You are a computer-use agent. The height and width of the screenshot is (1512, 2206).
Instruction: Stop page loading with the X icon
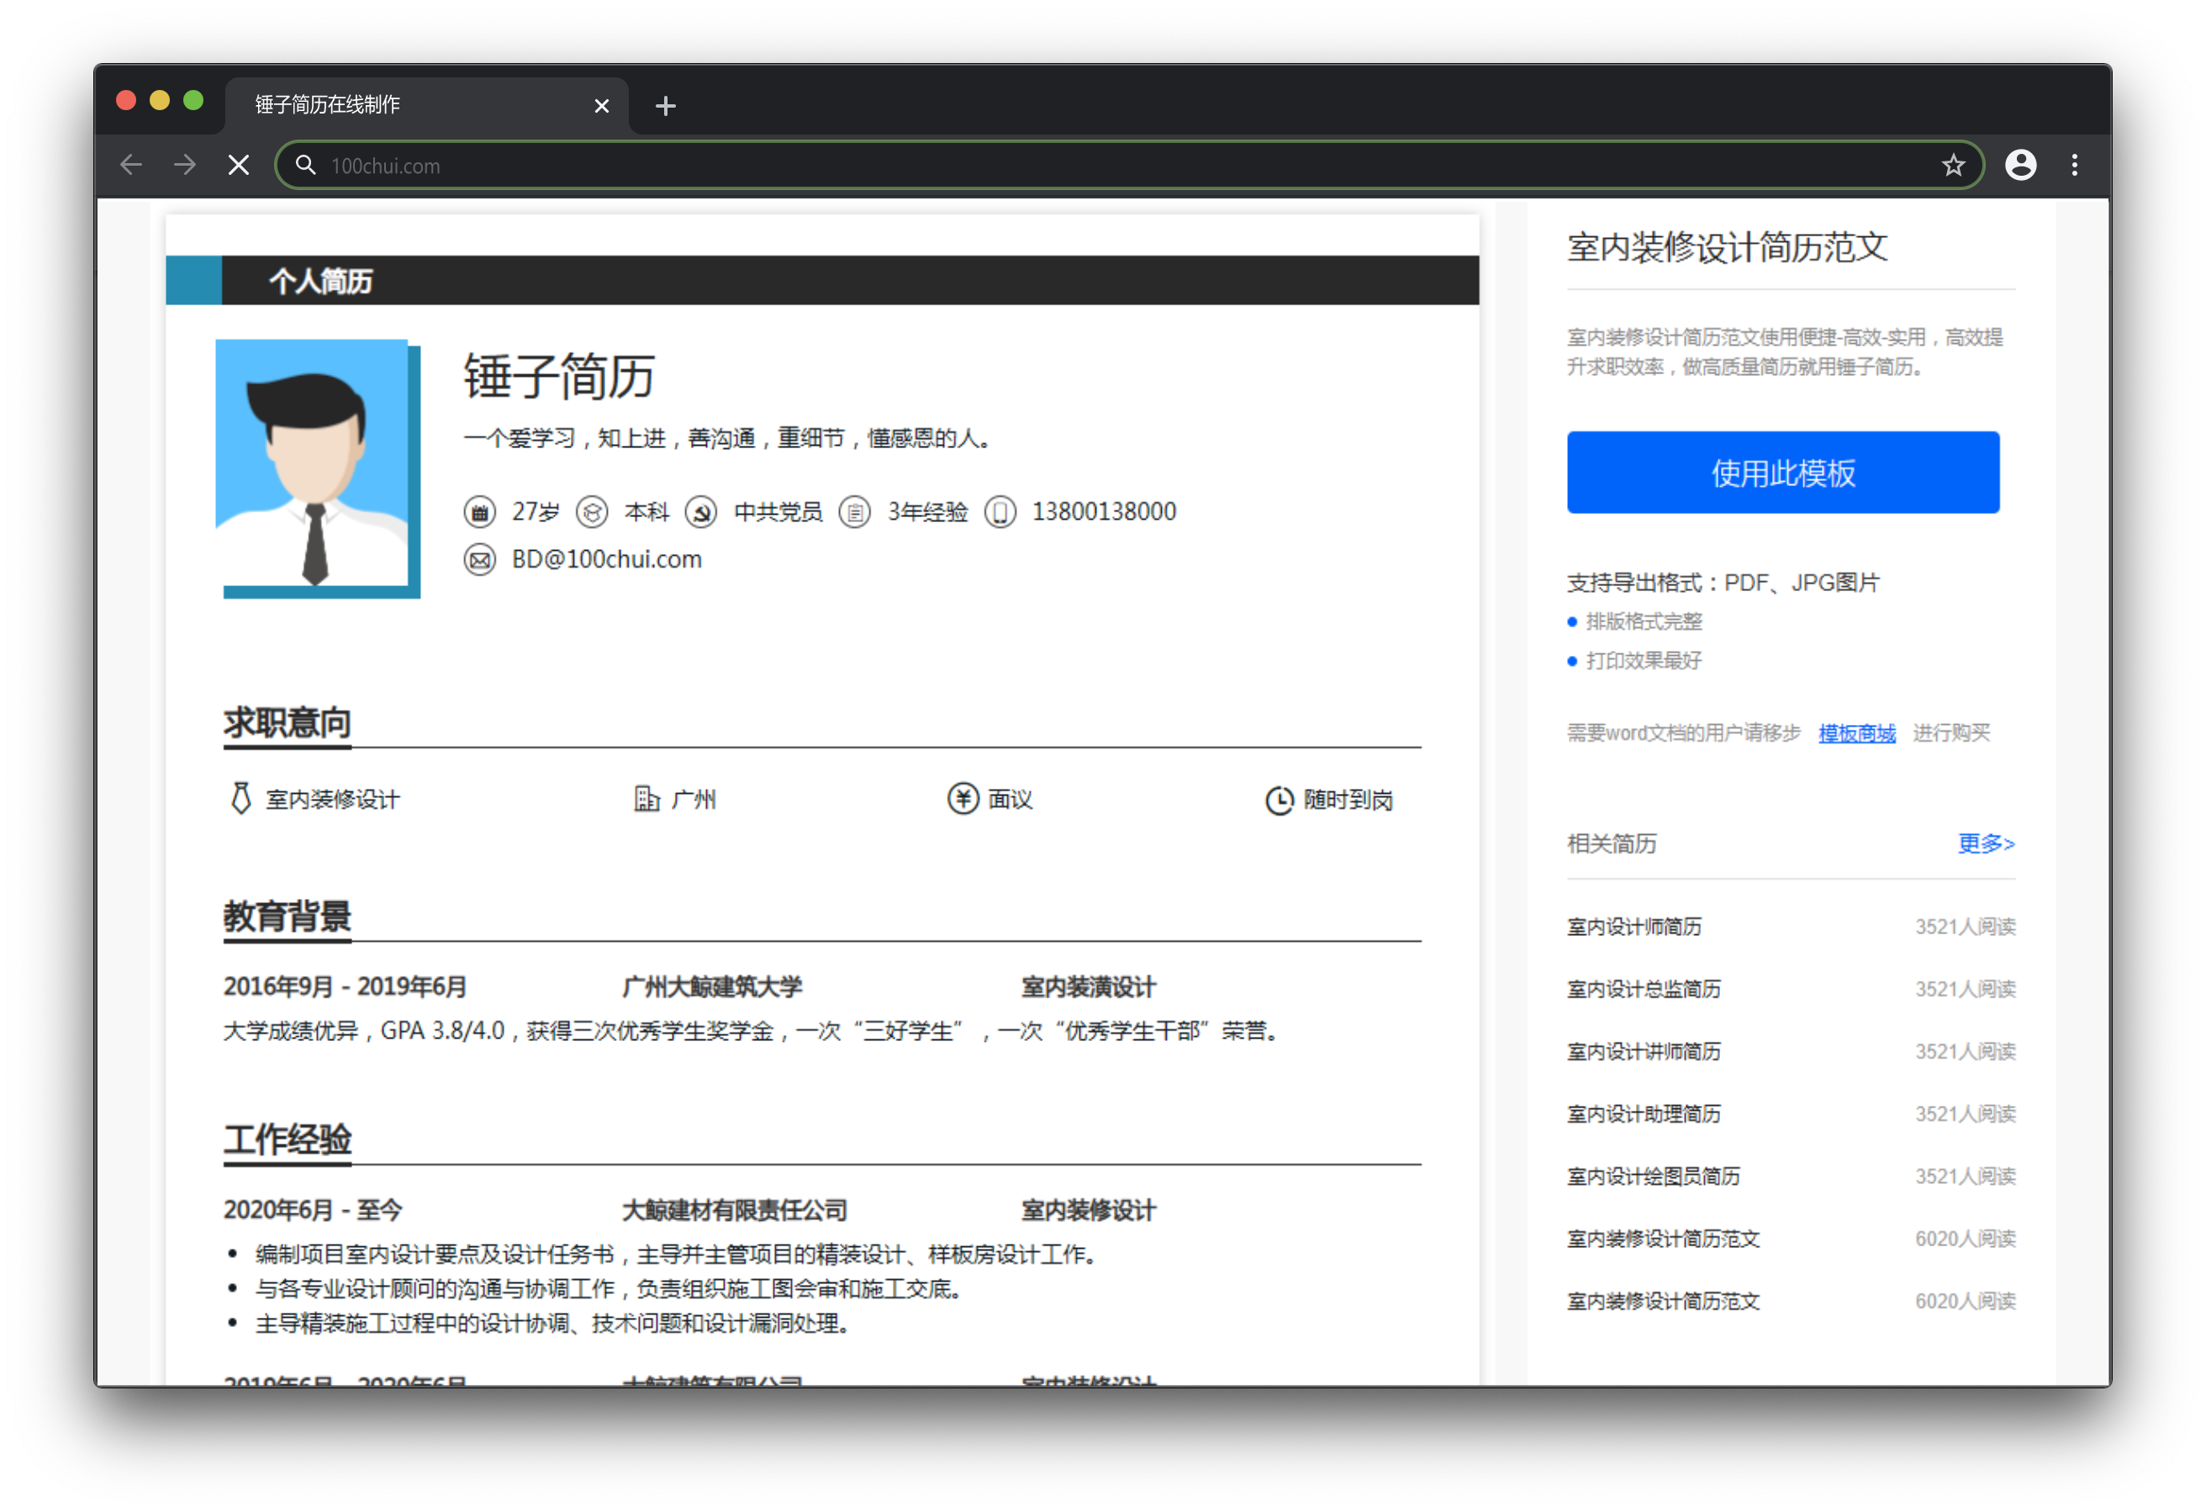click(240, 166)
